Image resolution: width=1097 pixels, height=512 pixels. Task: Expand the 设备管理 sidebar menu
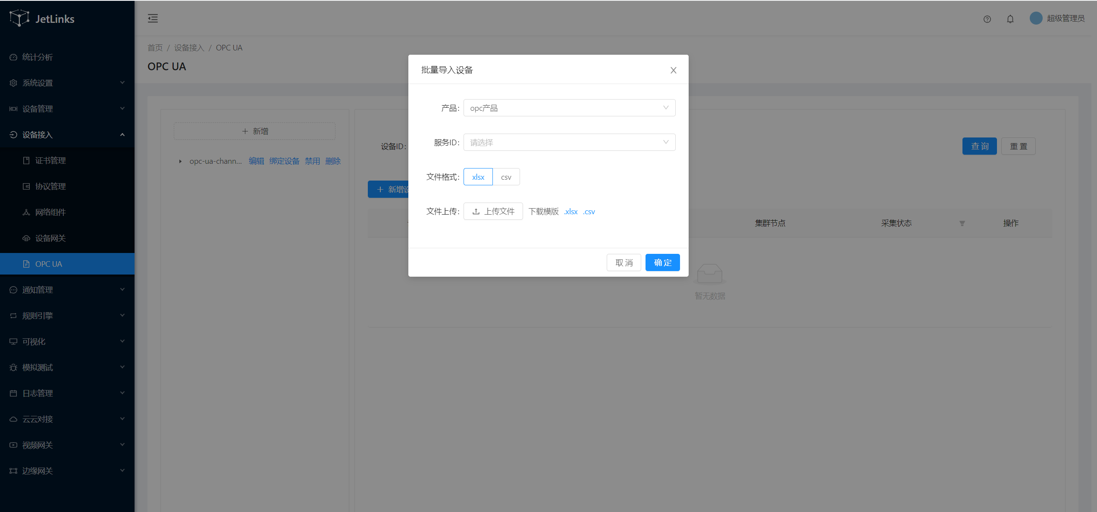(67, 109)
